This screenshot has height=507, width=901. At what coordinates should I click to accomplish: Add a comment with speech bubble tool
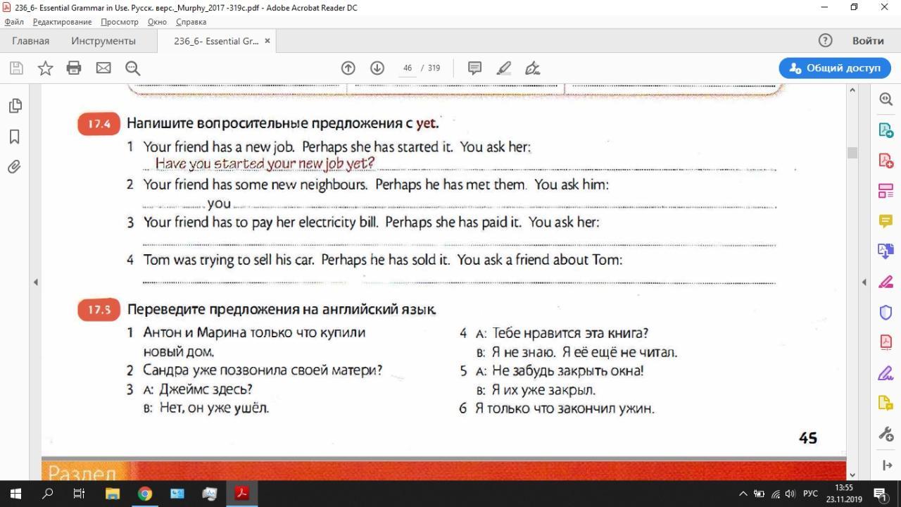474,68
